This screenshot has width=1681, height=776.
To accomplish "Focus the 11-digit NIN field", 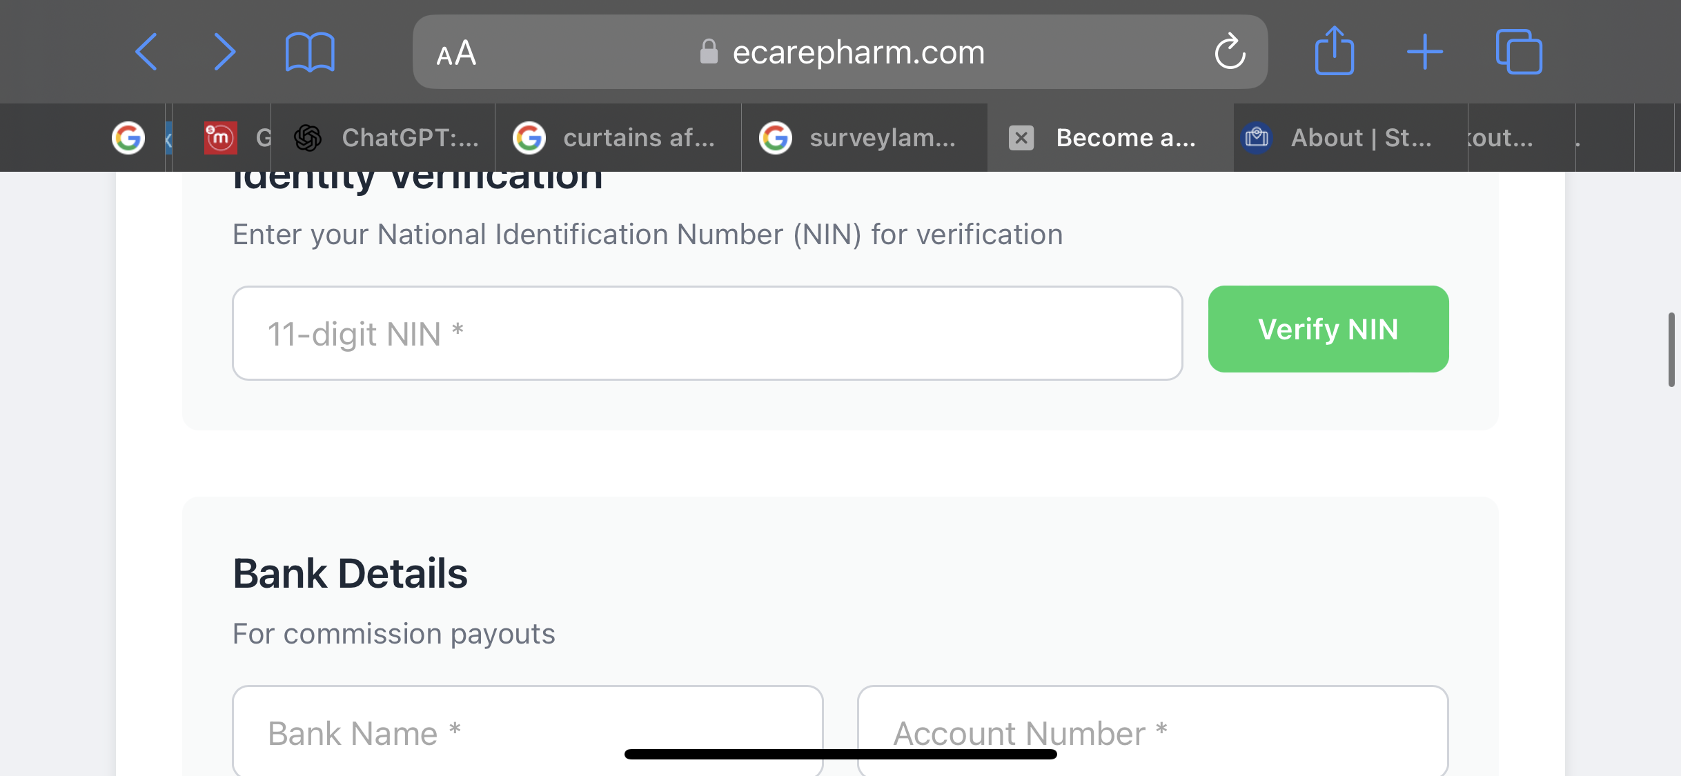I will 707,333.
